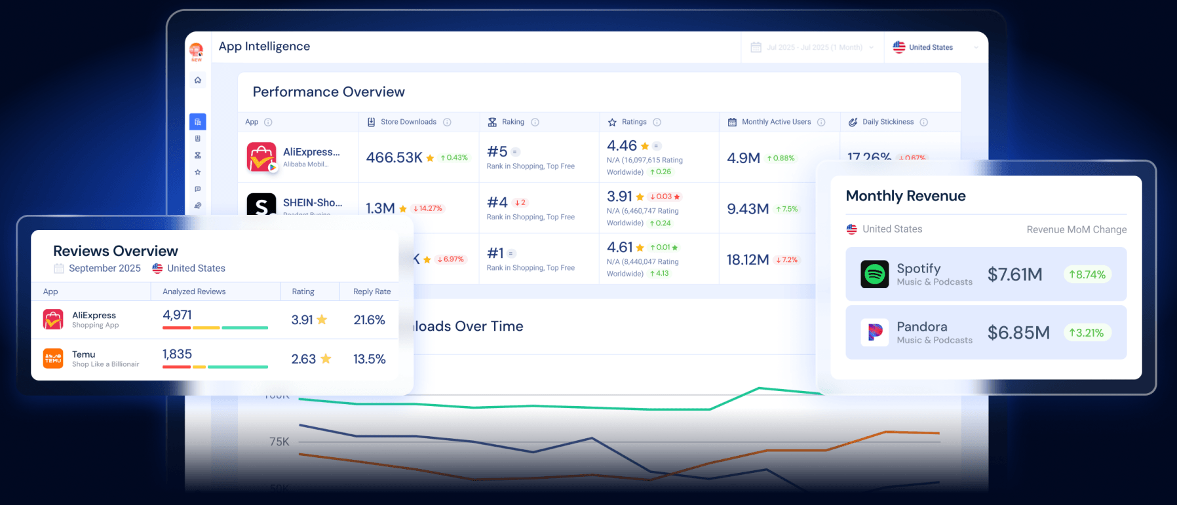The width and height of the screenshot is (1177, 505).
Task: Click the 4.9M monthly active users value
Action: coord(743,158)
